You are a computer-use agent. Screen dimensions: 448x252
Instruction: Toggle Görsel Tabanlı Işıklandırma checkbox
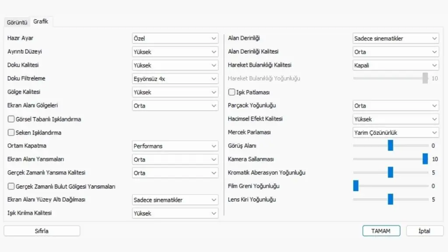[x=11, y=119]
